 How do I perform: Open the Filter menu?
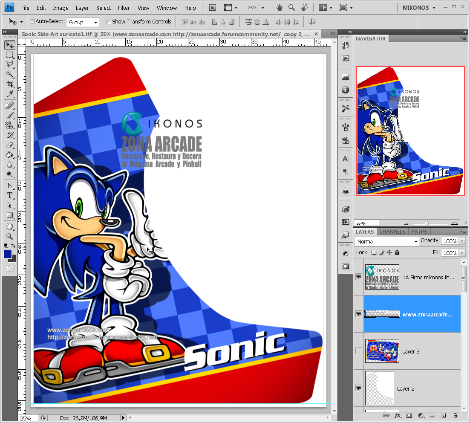[124, 8]
